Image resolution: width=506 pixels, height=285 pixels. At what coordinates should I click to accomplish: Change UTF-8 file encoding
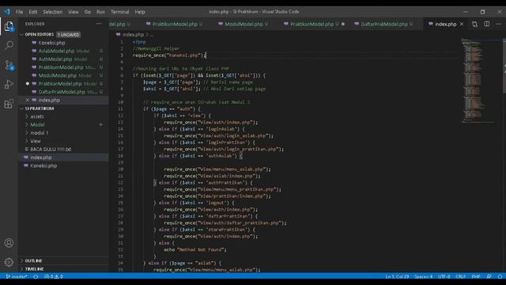[x=444, y=276]
